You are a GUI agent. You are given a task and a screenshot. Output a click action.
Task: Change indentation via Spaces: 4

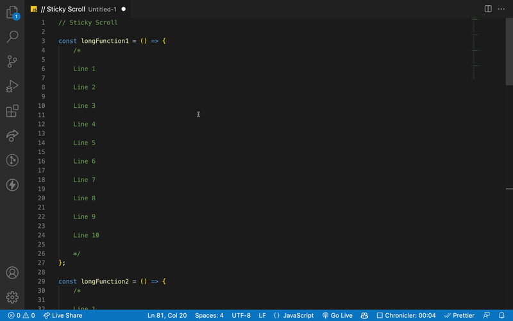pyautogui.click(x=210, y=315)
